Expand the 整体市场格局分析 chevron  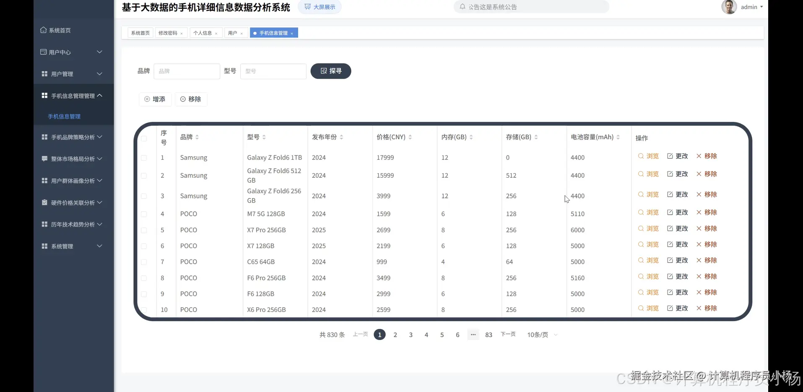click(99, 159)
